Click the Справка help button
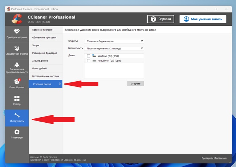 (x=160, y=19)
